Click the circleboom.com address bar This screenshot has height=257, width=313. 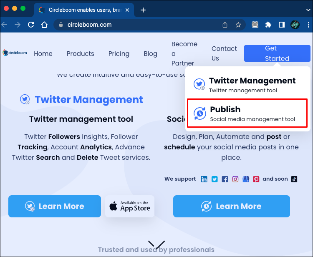click(138, 25)
